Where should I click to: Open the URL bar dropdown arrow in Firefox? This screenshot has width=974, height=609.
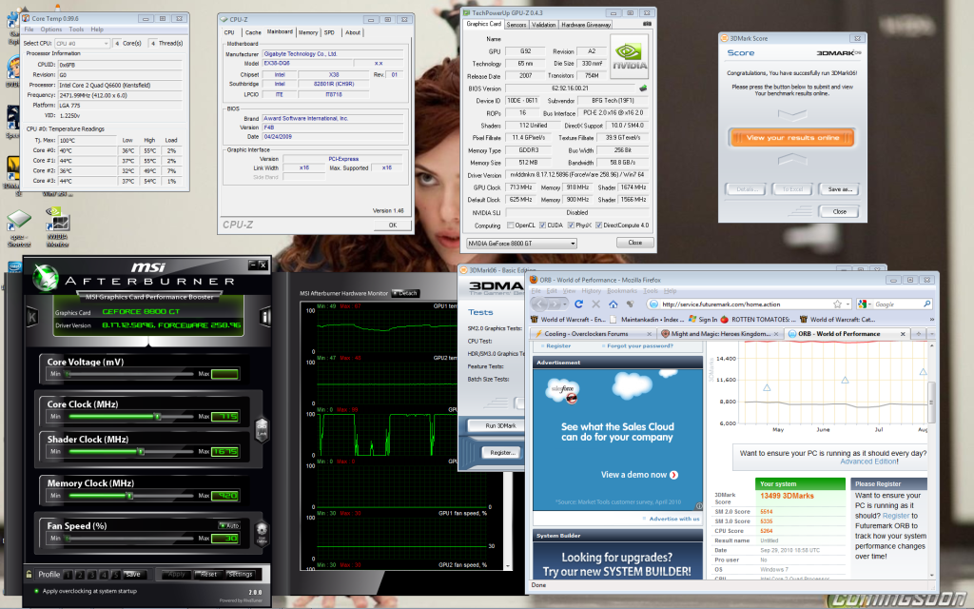tap(847, 304)
